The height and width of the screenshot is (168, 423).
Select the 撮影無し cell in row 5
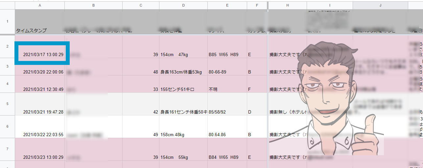[x=285, y=112]
